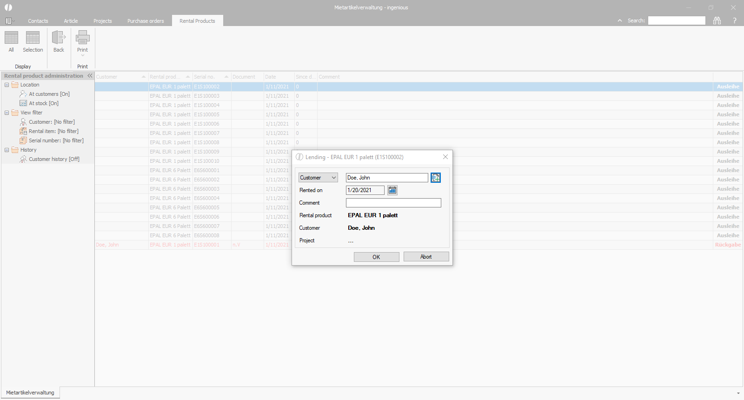Image resolution: width=744 pixels, height=400 pixels.
Task: Click the Selection display icon
Action: coord(33,38)
